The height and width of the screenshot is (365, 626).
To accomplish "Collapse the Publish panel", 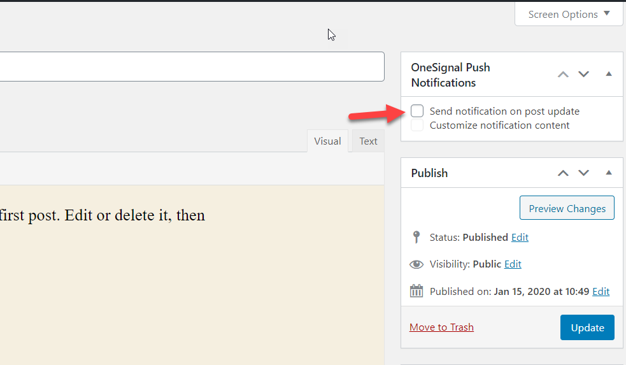I will click(608, 173).
